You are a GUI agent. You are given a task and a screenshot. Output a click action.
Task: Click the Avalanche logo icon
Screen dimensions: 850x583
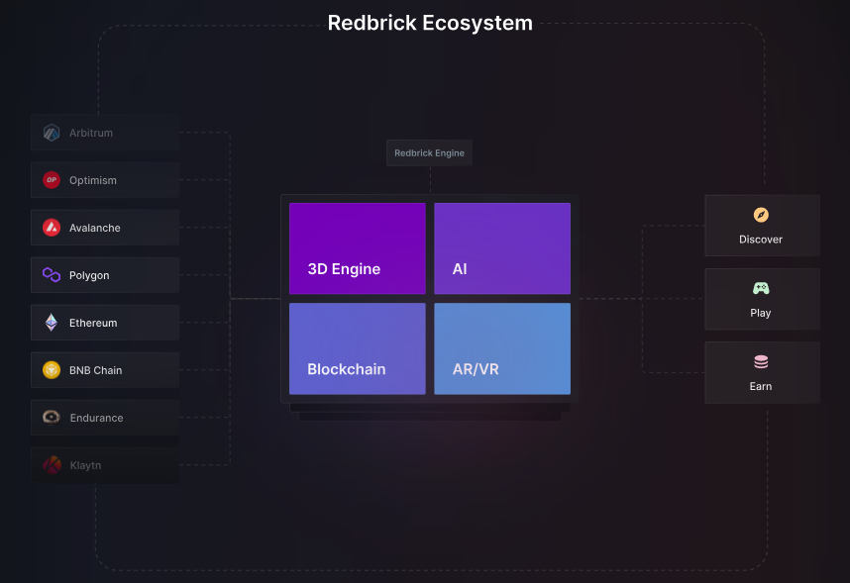(x=52, y=228)
